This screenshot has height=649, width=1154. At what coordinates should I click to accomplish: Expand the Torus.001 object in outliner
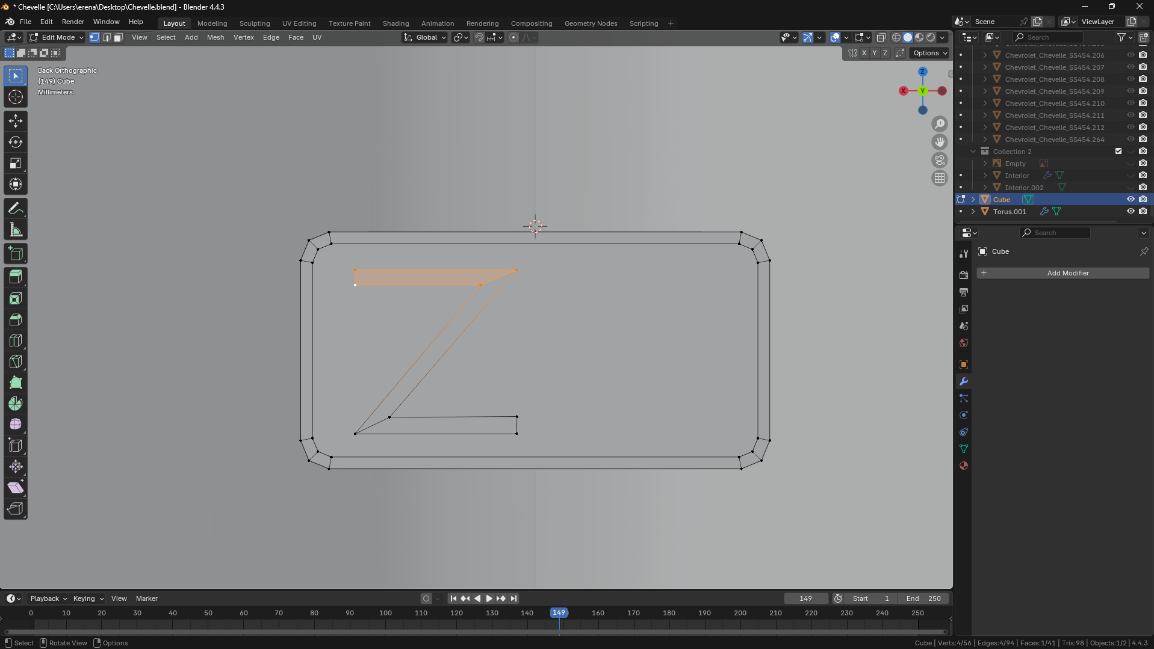click(x=973, y=211)
